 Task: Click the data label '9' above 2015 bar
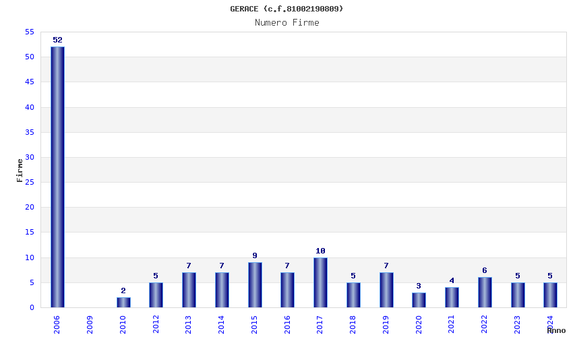255,255
